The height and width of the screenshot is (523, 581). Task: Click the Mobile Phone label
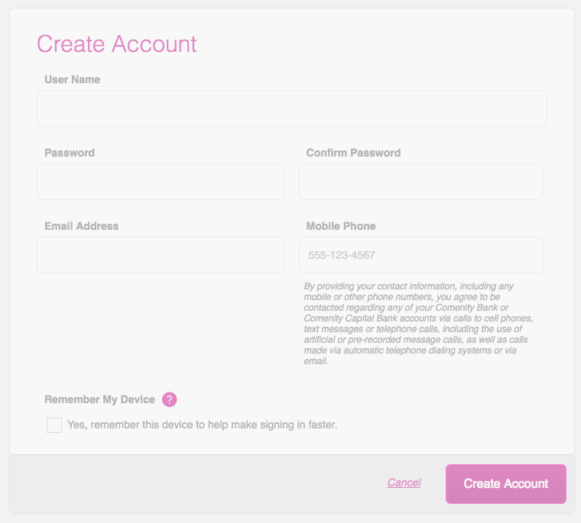click(341, 226)
